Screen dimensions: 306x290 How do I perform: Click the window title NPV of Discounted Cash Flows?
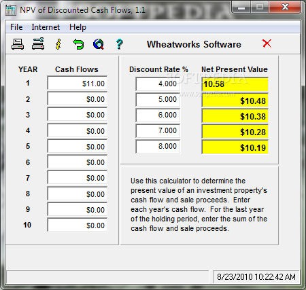click(82, 10)
